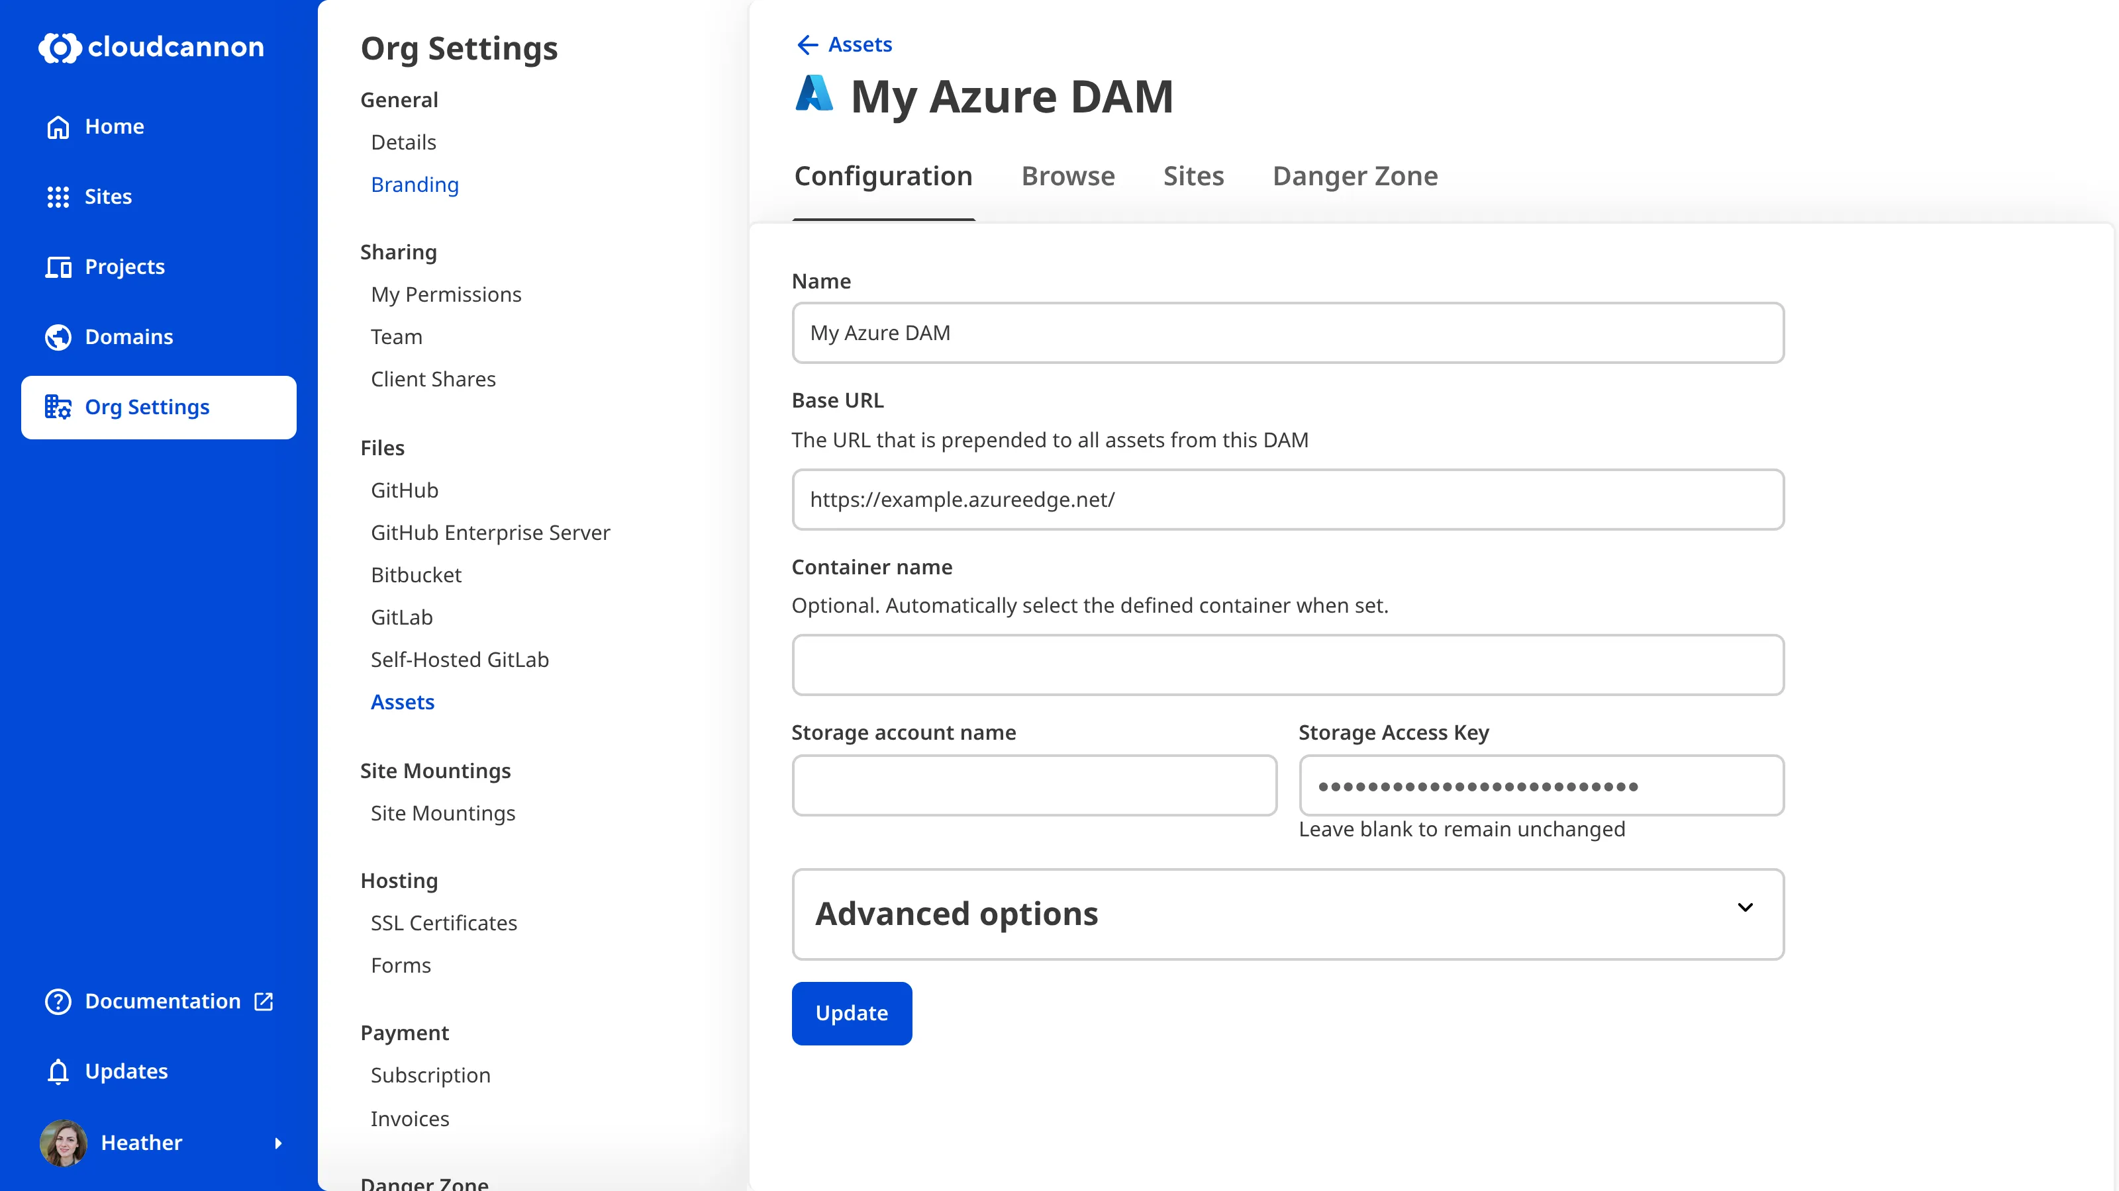This screenshot has width=2119, height=1191.
Task: Open My Permissions settings
Action: pyautogui.click(x=446, y=295)
